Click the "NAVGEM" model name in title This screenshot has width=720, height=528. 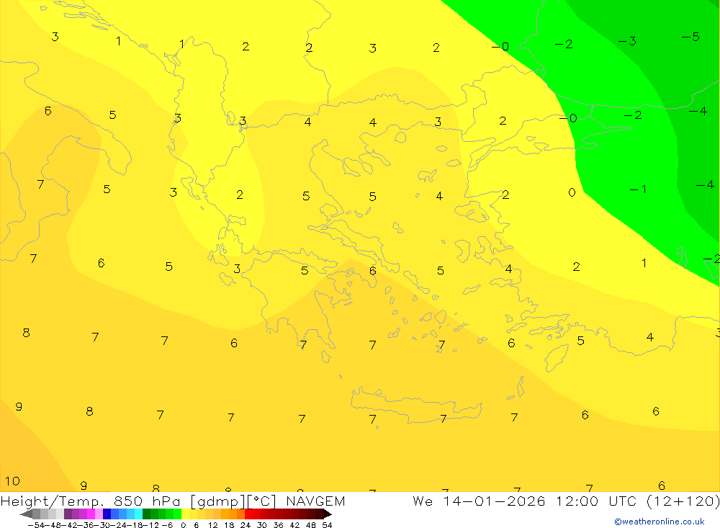point(315,501)
